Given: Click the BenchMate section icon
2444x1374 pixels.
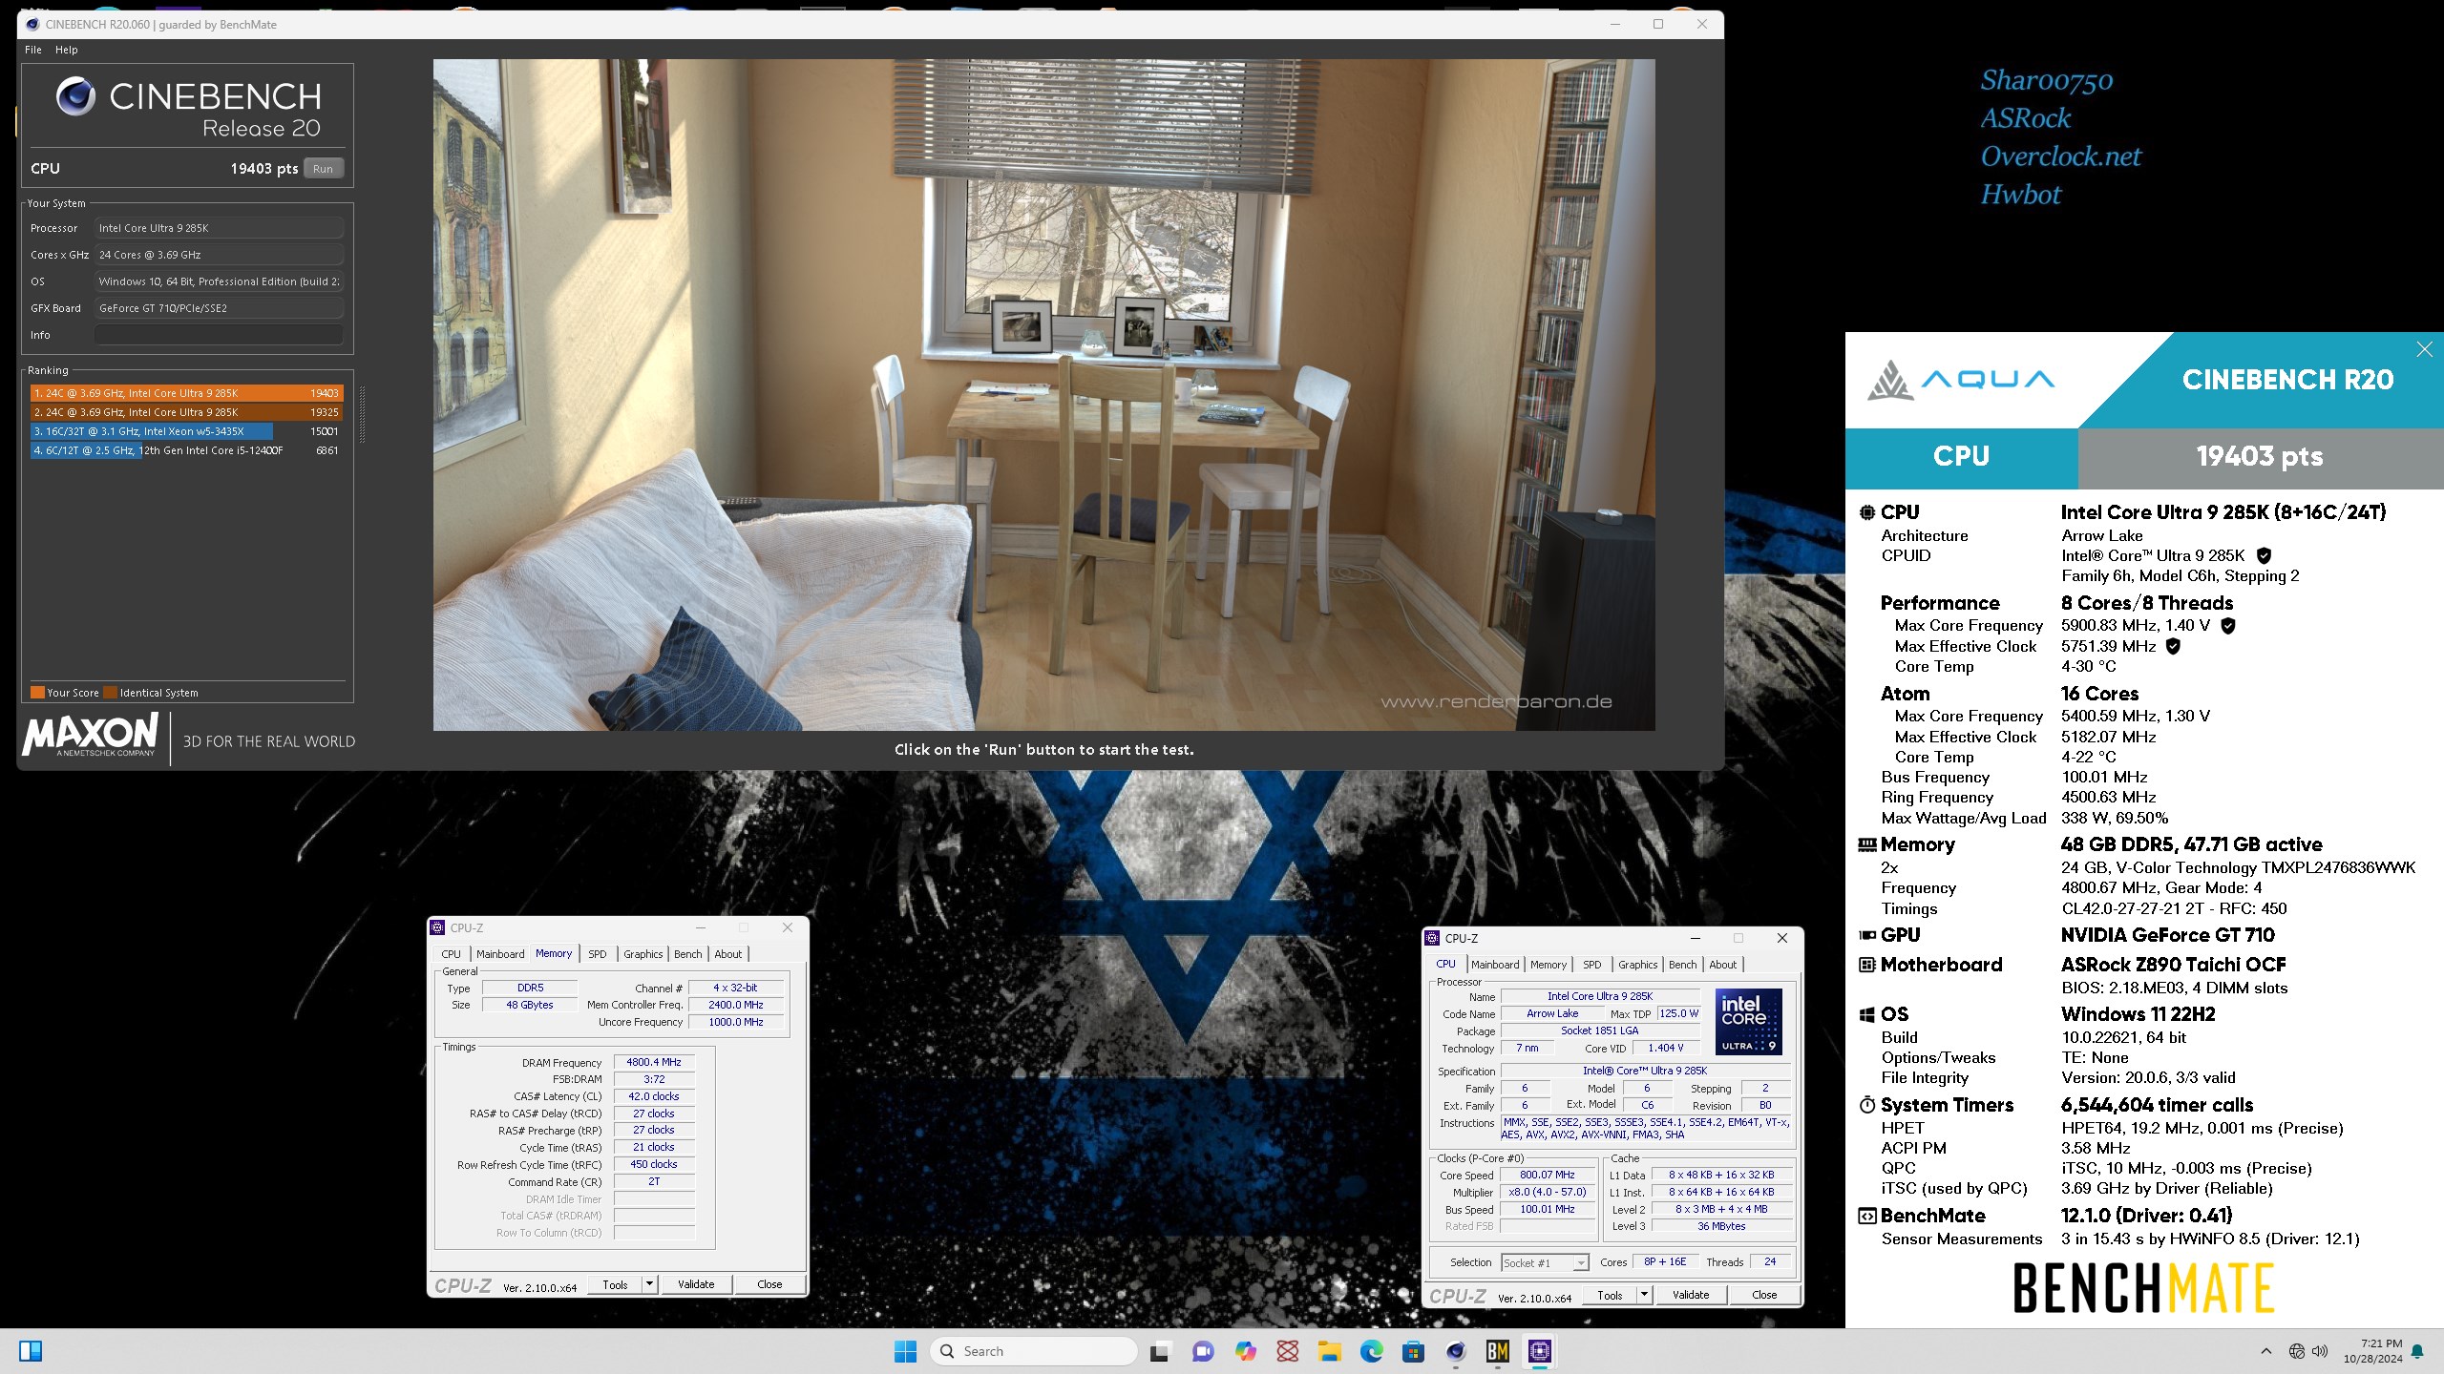Looking at the screenshot, I should tap(1867, 1216).
